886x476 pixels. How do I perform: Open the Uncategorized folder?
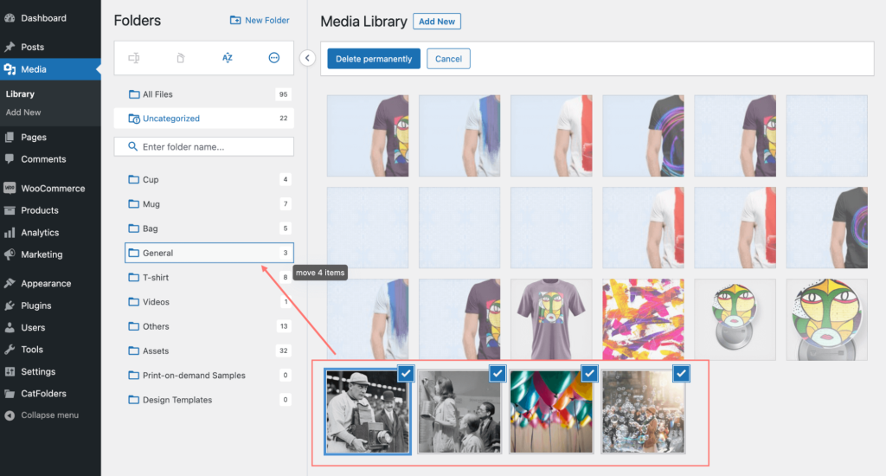pyautogui.click(x=170, y=119)
